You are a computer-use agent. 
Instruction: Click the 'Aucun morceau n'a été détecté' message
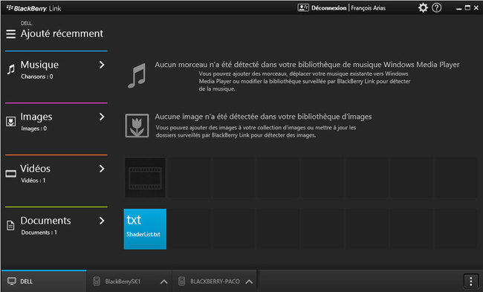(x=307, y=65)
